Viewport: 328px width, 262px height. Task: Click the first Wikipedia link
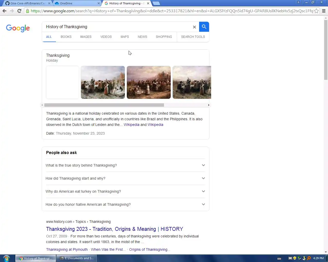131,125
